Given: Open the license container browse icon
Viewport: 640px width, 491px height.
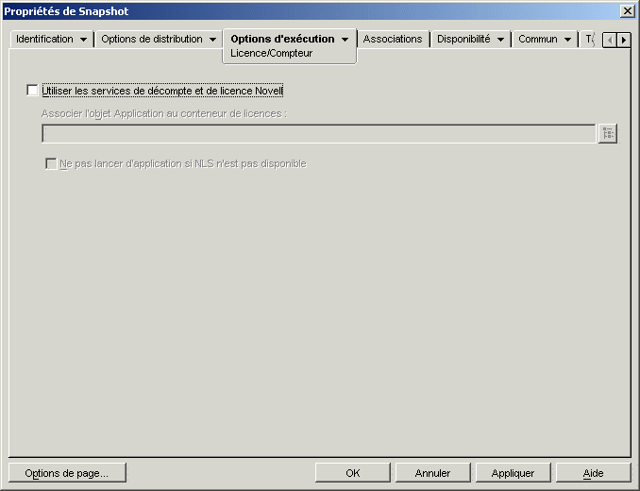Looking at the screenshot, I should [x=607, y=133].
